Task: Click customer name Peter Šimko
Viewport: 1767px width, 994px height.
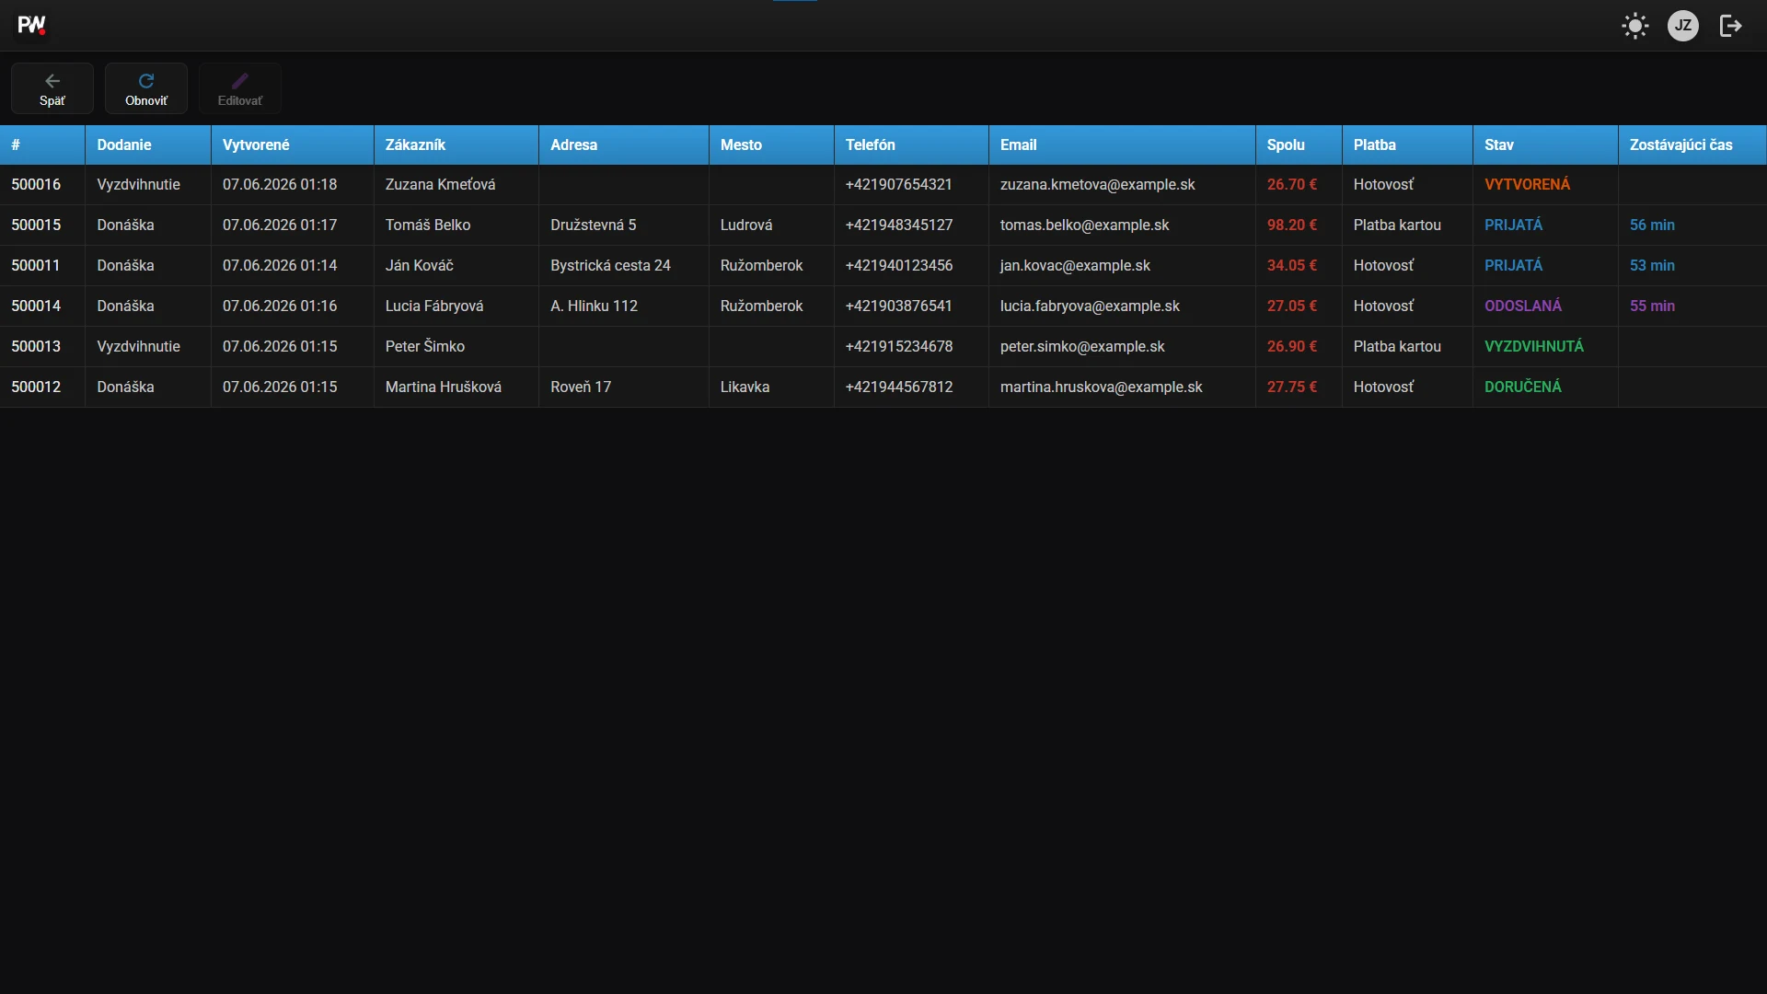Action: coord(425,346)
